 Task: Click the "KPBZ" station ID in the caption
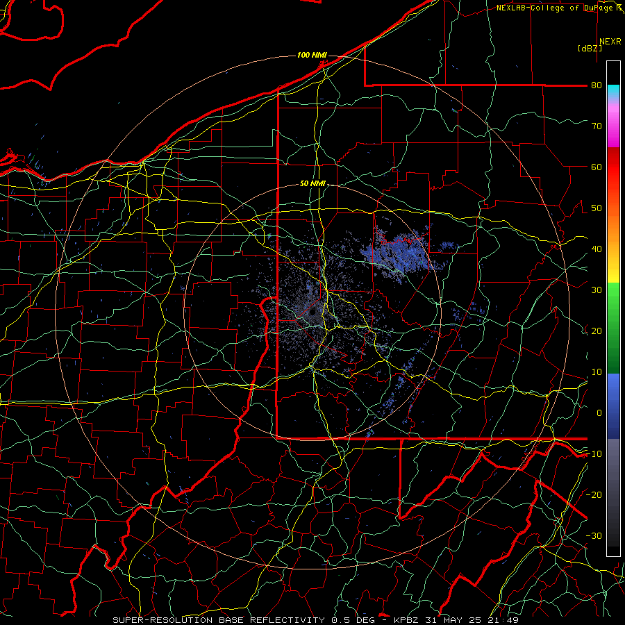click(406, 620)
